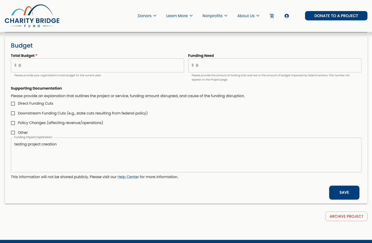The height and width of the screenshot is (243, 372).
Task: Enable the Policy Changes checkbox
Action: pos(13,123)
